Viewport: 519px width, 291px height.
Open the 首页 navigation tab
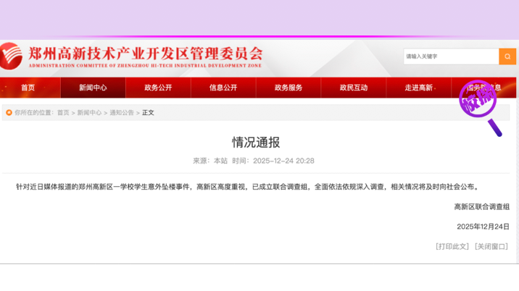point(28,88)
